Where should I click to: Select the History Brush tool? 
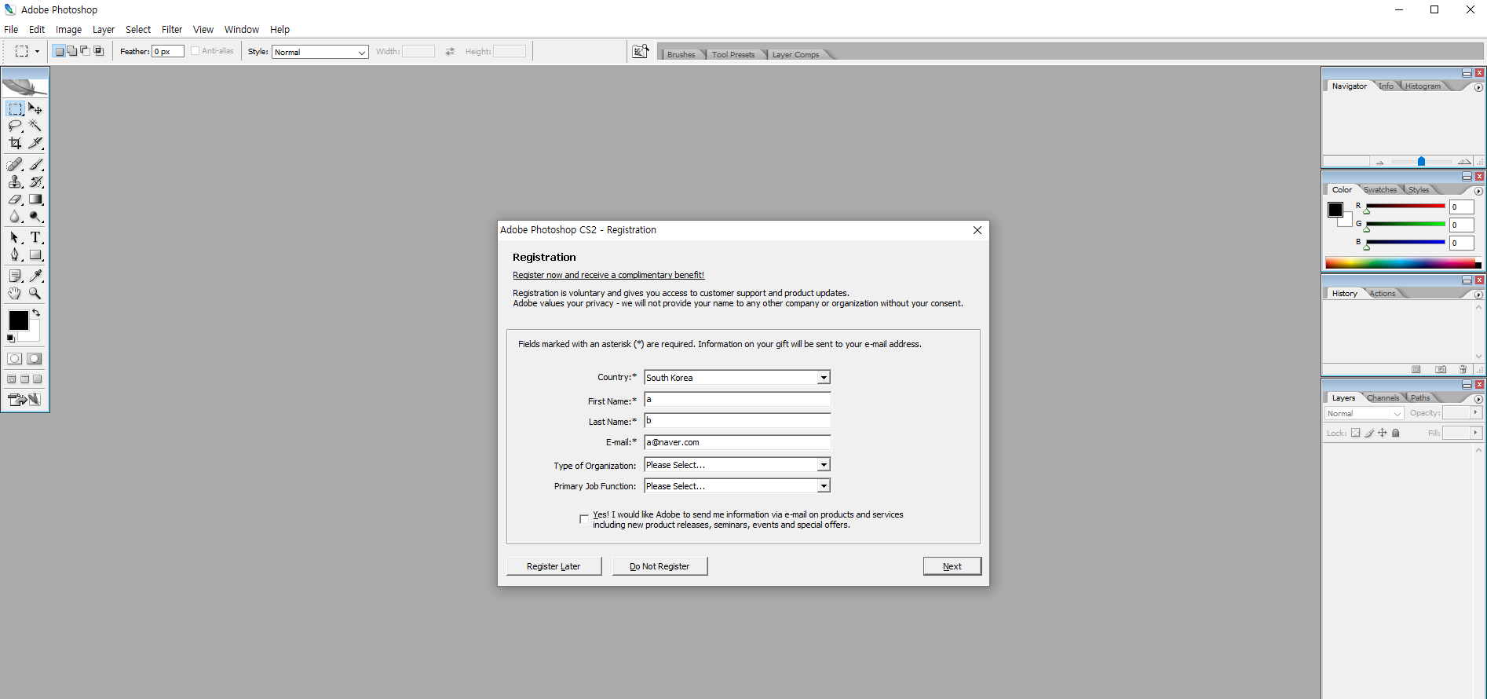click(35, 182)
